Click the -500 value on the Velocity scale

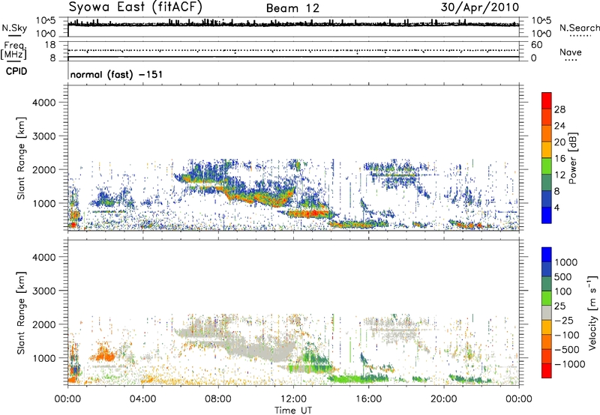pyautogui.click(x=567, y=349)
